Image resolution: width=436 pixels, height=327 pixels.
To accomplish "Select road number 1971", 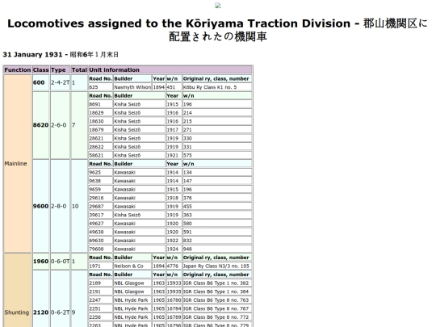I will (101, 266).
